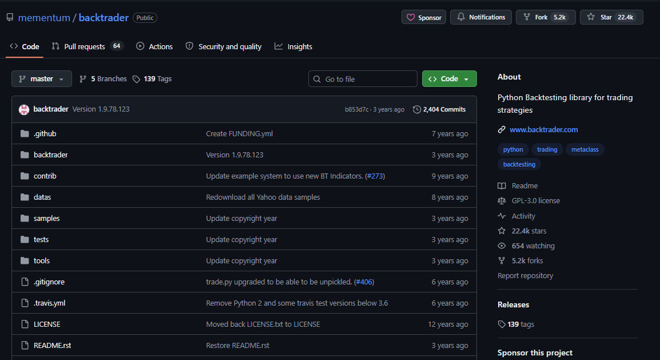Open the b853d7c commit hash

pos(356,109)
